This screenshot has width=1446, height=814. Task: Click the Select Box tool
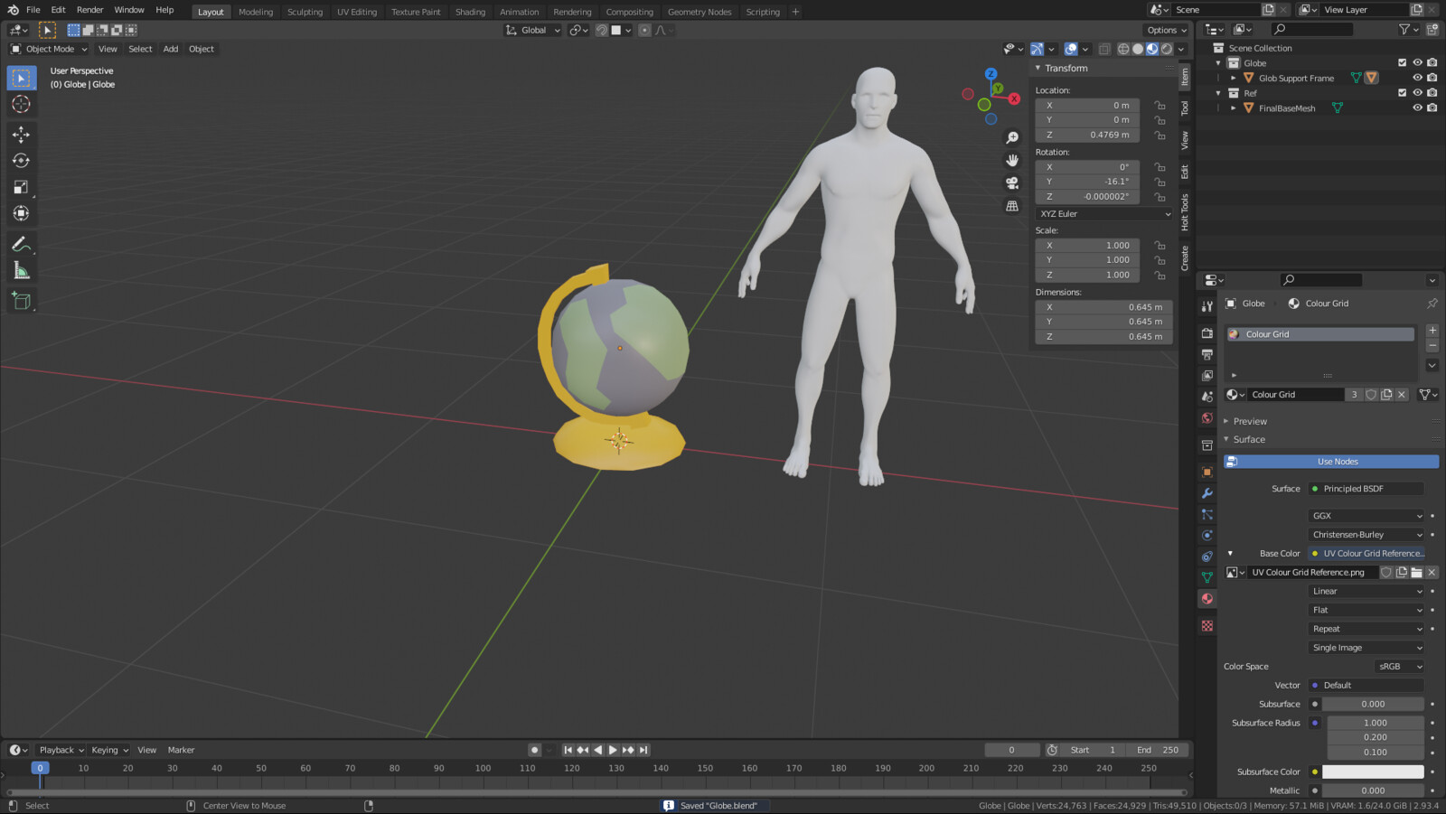pyautogui.click(x=21, y=78)
